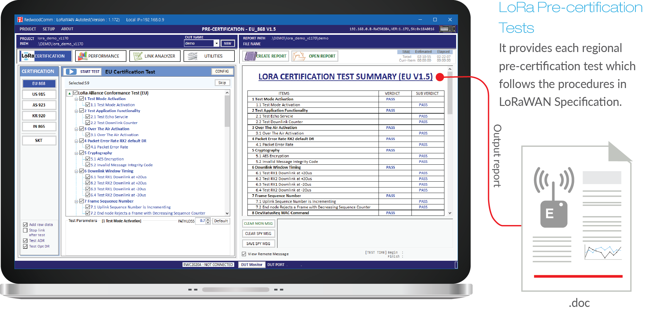This screenshot has width=646, height=310.
Task: Click the Link Analyzer pencil icon
Action: pyautogui.click(x=138, y=56)
